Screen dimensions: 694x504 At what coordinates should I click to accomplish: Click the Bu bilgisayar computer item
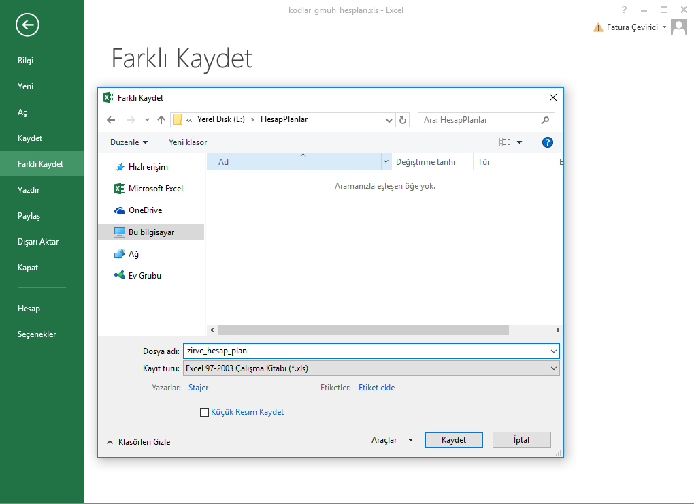coord(151,232)
